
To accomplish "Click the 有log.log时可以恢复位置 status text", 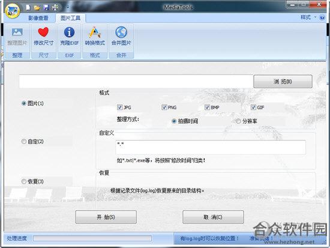I will 209,238.
